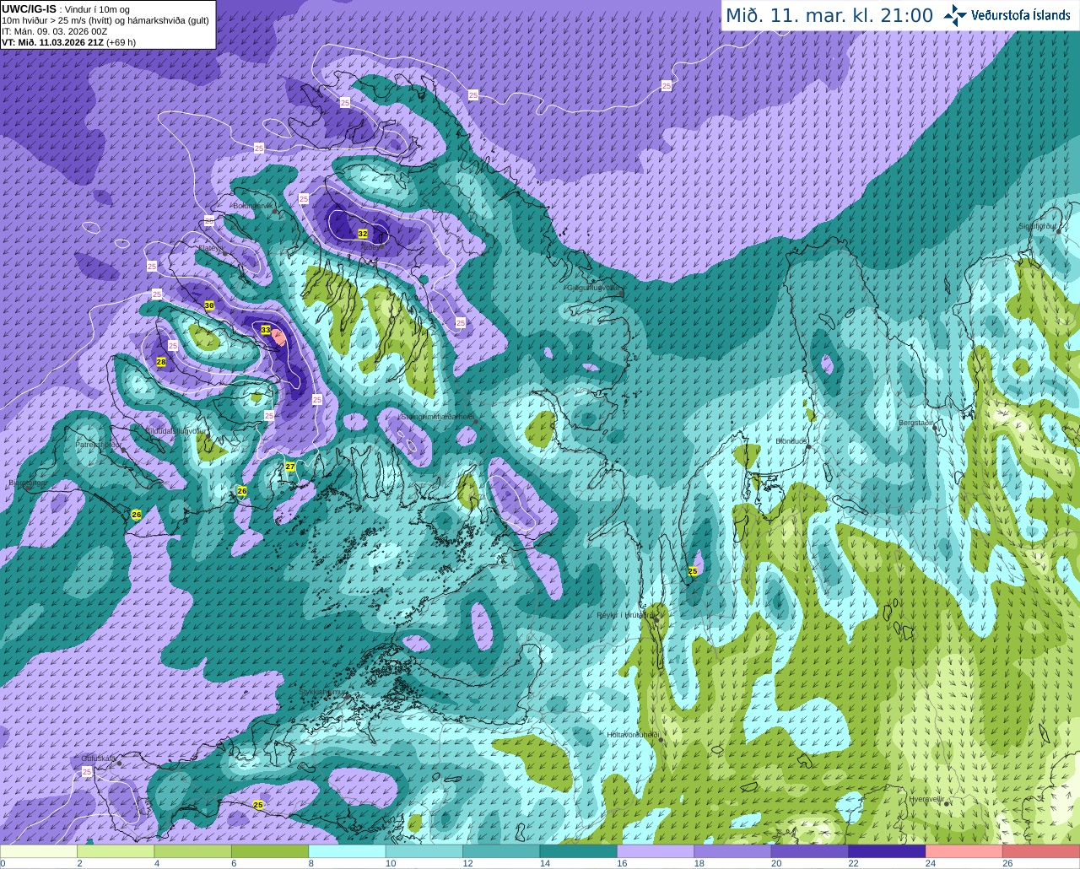
Task: Select the 8–10 m/s light cyan legend swatch
Action: pyautogui.click(x=347, y=851)
